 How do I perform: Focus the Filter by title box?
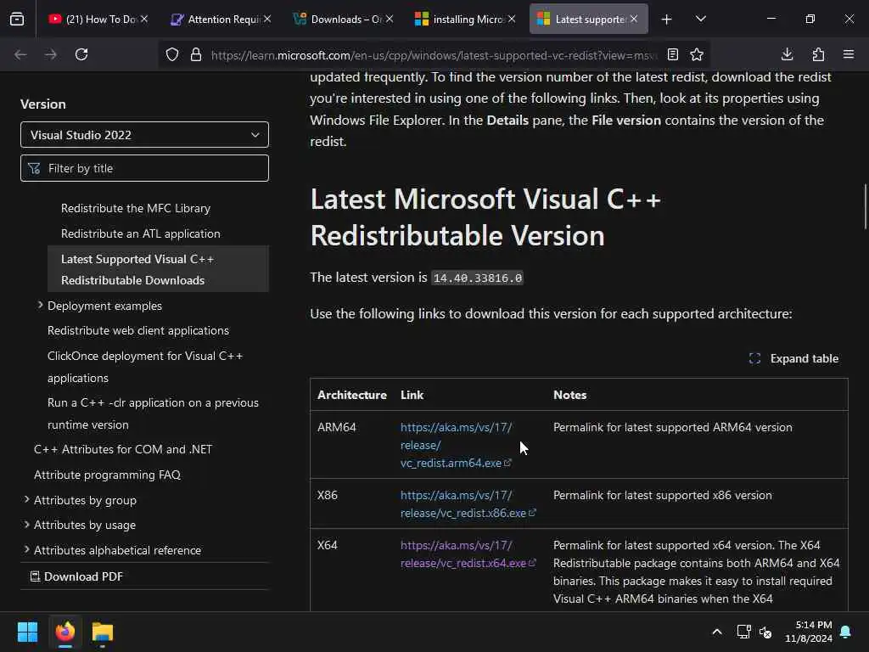pyautogui.click(x=144, y=168)
